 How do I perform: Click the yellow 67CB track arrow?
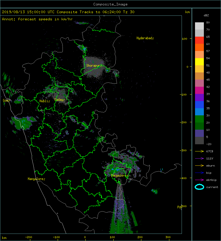click(199, 151)
